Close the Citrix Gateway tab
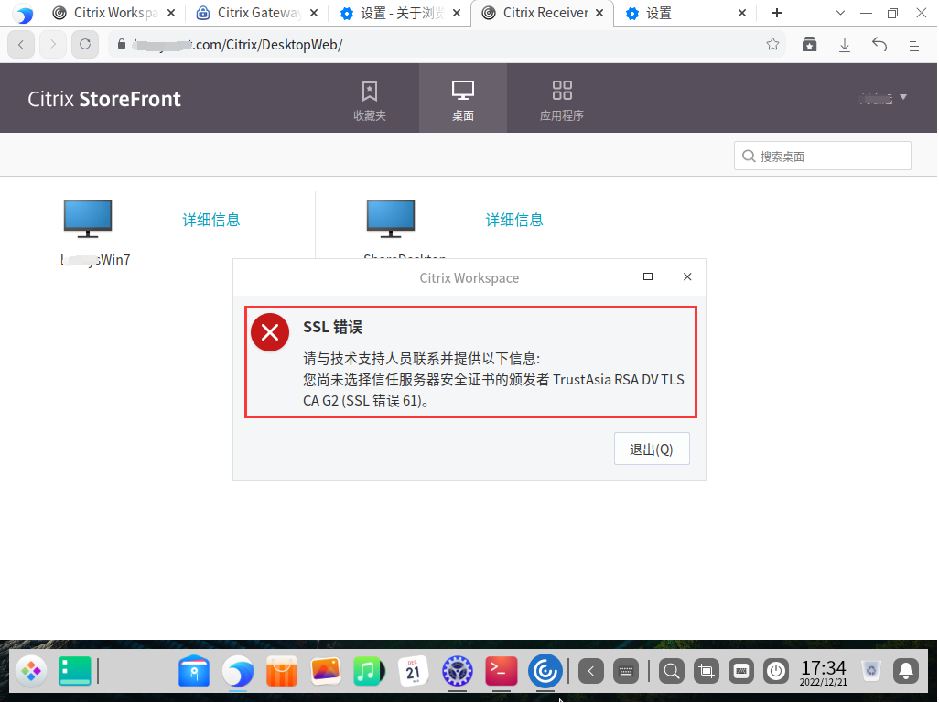Viewport: 939px width, 703px height. click(x=314, y=13)
